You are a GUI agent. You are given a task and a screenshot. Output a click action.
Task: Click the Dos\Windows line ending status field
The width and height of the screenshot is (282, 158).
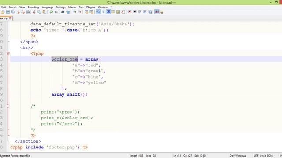238,156
